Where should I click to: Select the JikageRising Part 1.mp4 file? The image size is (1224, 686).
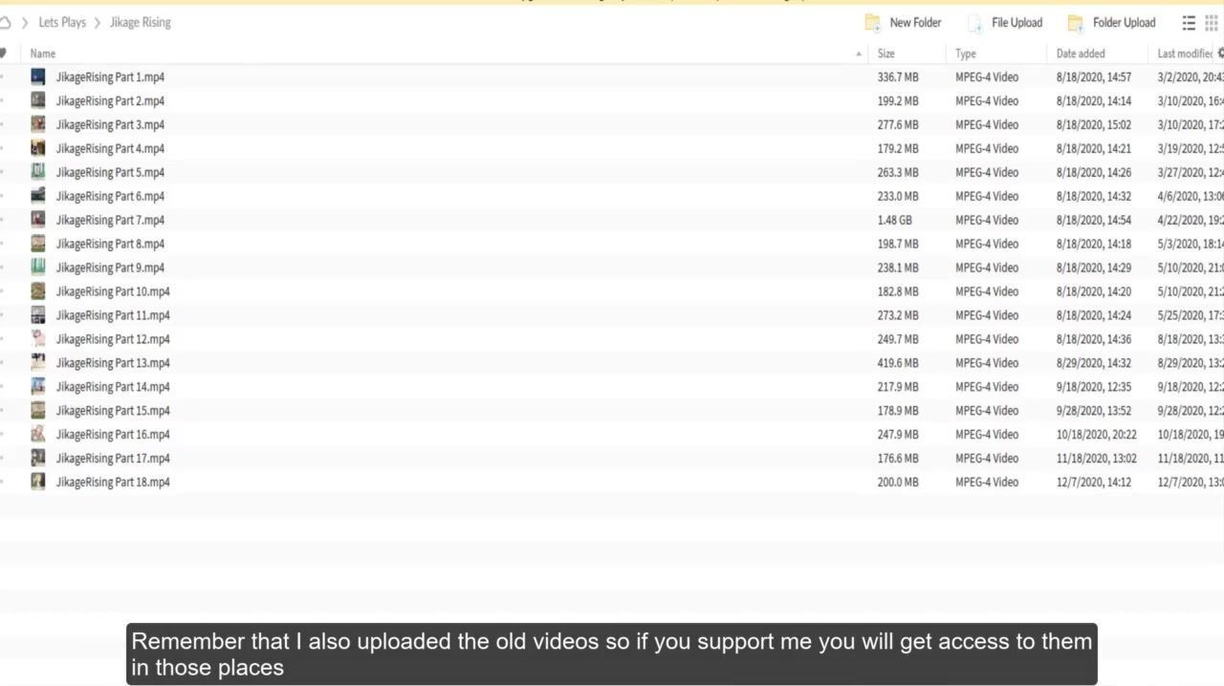110,77
